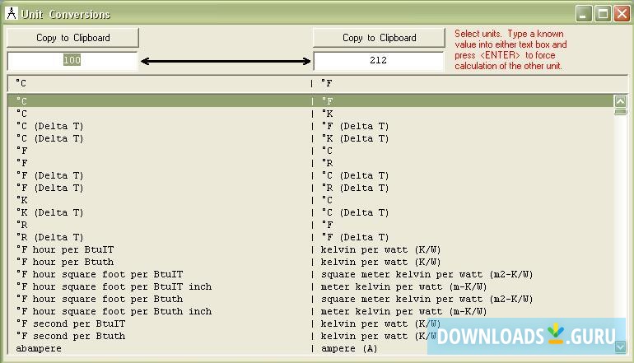Image resolution: width=634 pixels, height=363 pixels.
Task: Select the °R to °F conversion row
Action: (x=310, y=225)
